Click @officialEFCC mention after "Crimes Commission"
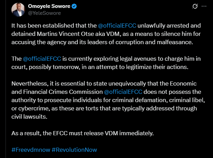Screen dimensions: 213x158 (x=124, y=92)
